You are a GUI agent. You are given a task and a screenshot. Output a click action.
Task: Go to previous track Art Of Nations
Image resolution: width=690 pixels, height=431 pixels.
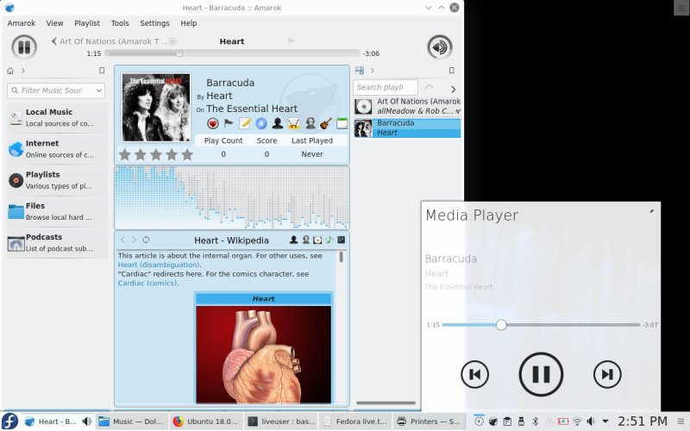(x=112, y=41)
